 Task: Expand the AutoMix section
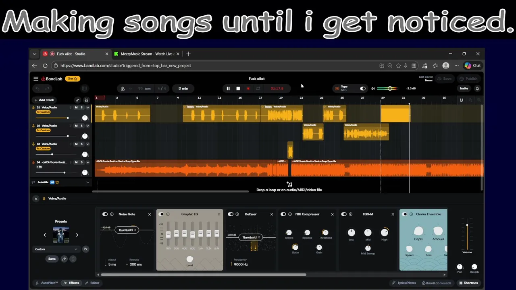point(87,182)
